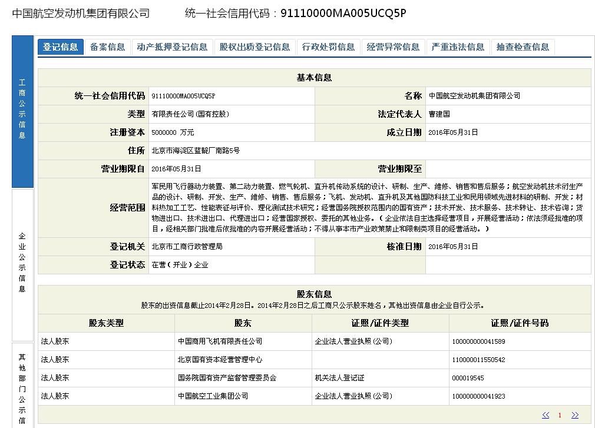Click shareholder 国务院国有资产监督管理委员会

click(x=227, y=378)
